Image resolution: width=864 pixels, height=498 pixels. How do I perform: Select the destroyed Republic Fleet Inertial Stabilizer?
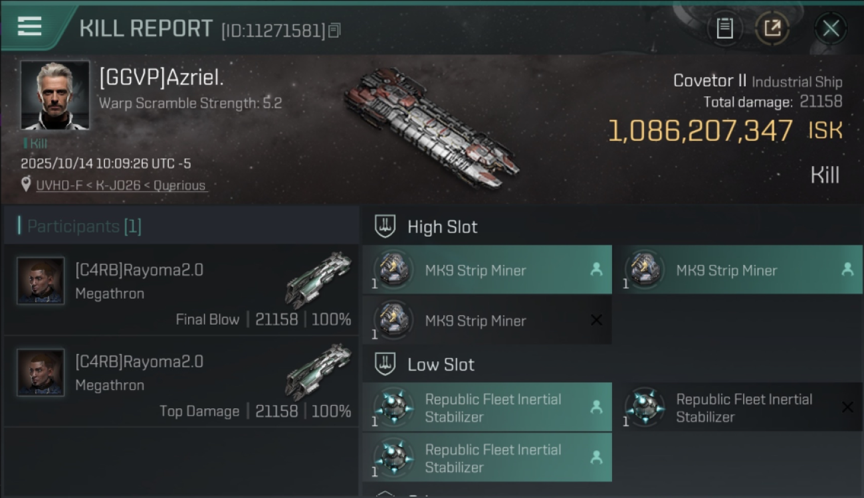[743, 408]
